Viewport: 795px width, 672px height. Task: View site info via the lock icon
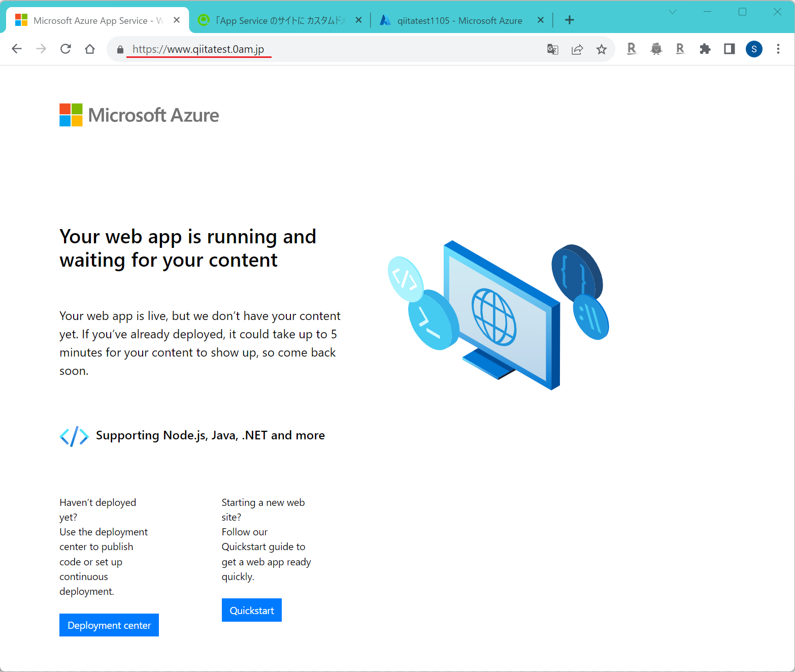pos(120,49)
